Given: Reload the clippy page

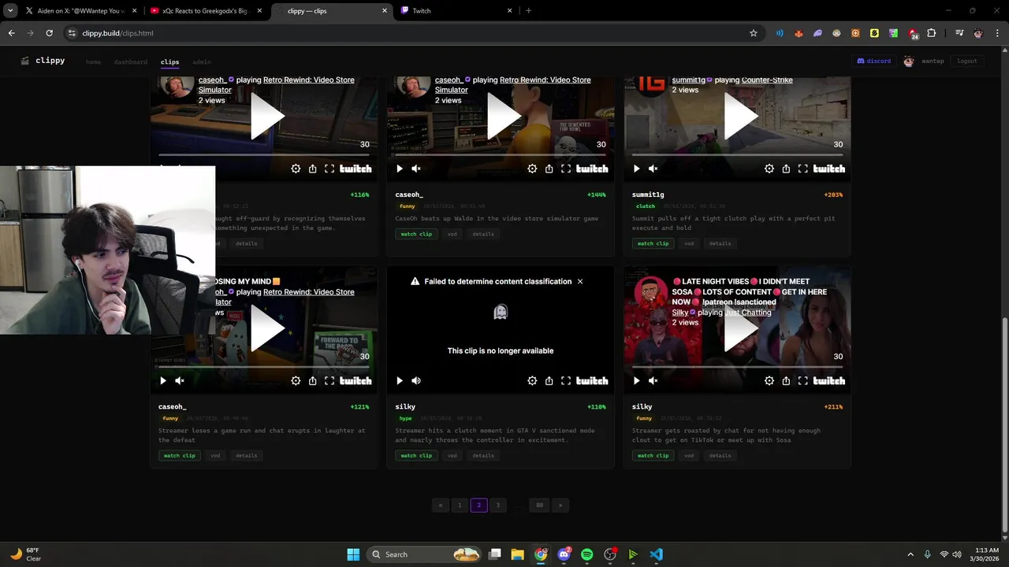Looking at the screenshot, I should pyautogui.click(x=49, y=33).
